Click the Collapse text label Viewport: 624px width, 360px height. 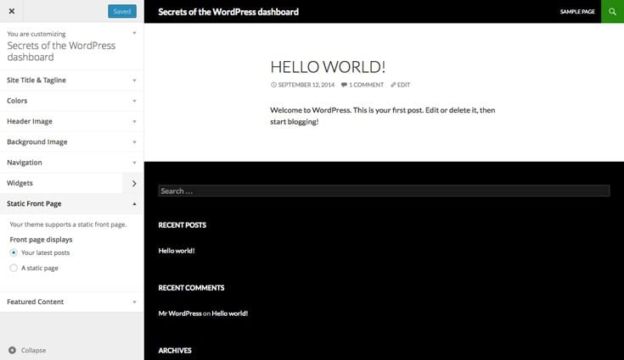pyautogui.click(x=33, y=350)
